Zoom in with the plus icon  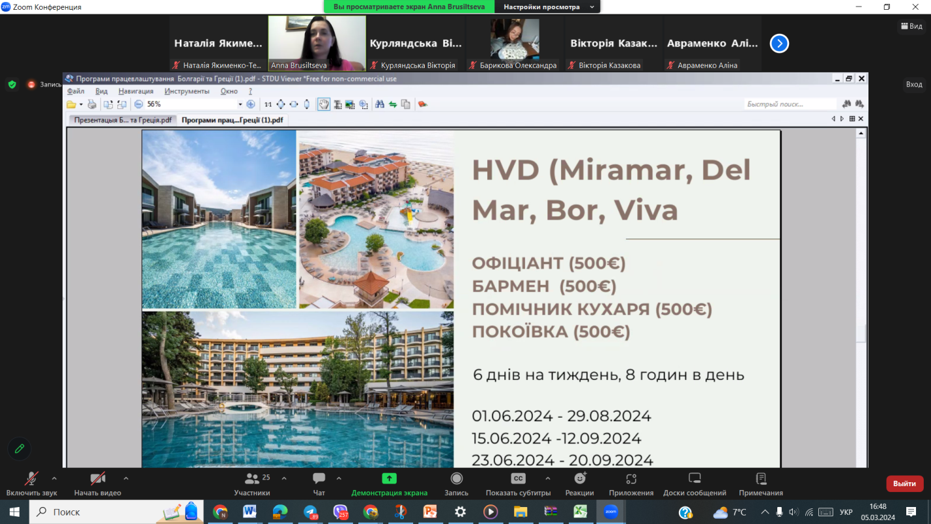(x=250, y=104)
